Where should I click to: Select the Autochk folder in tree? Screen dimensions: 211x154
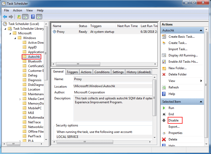(34, 57)
